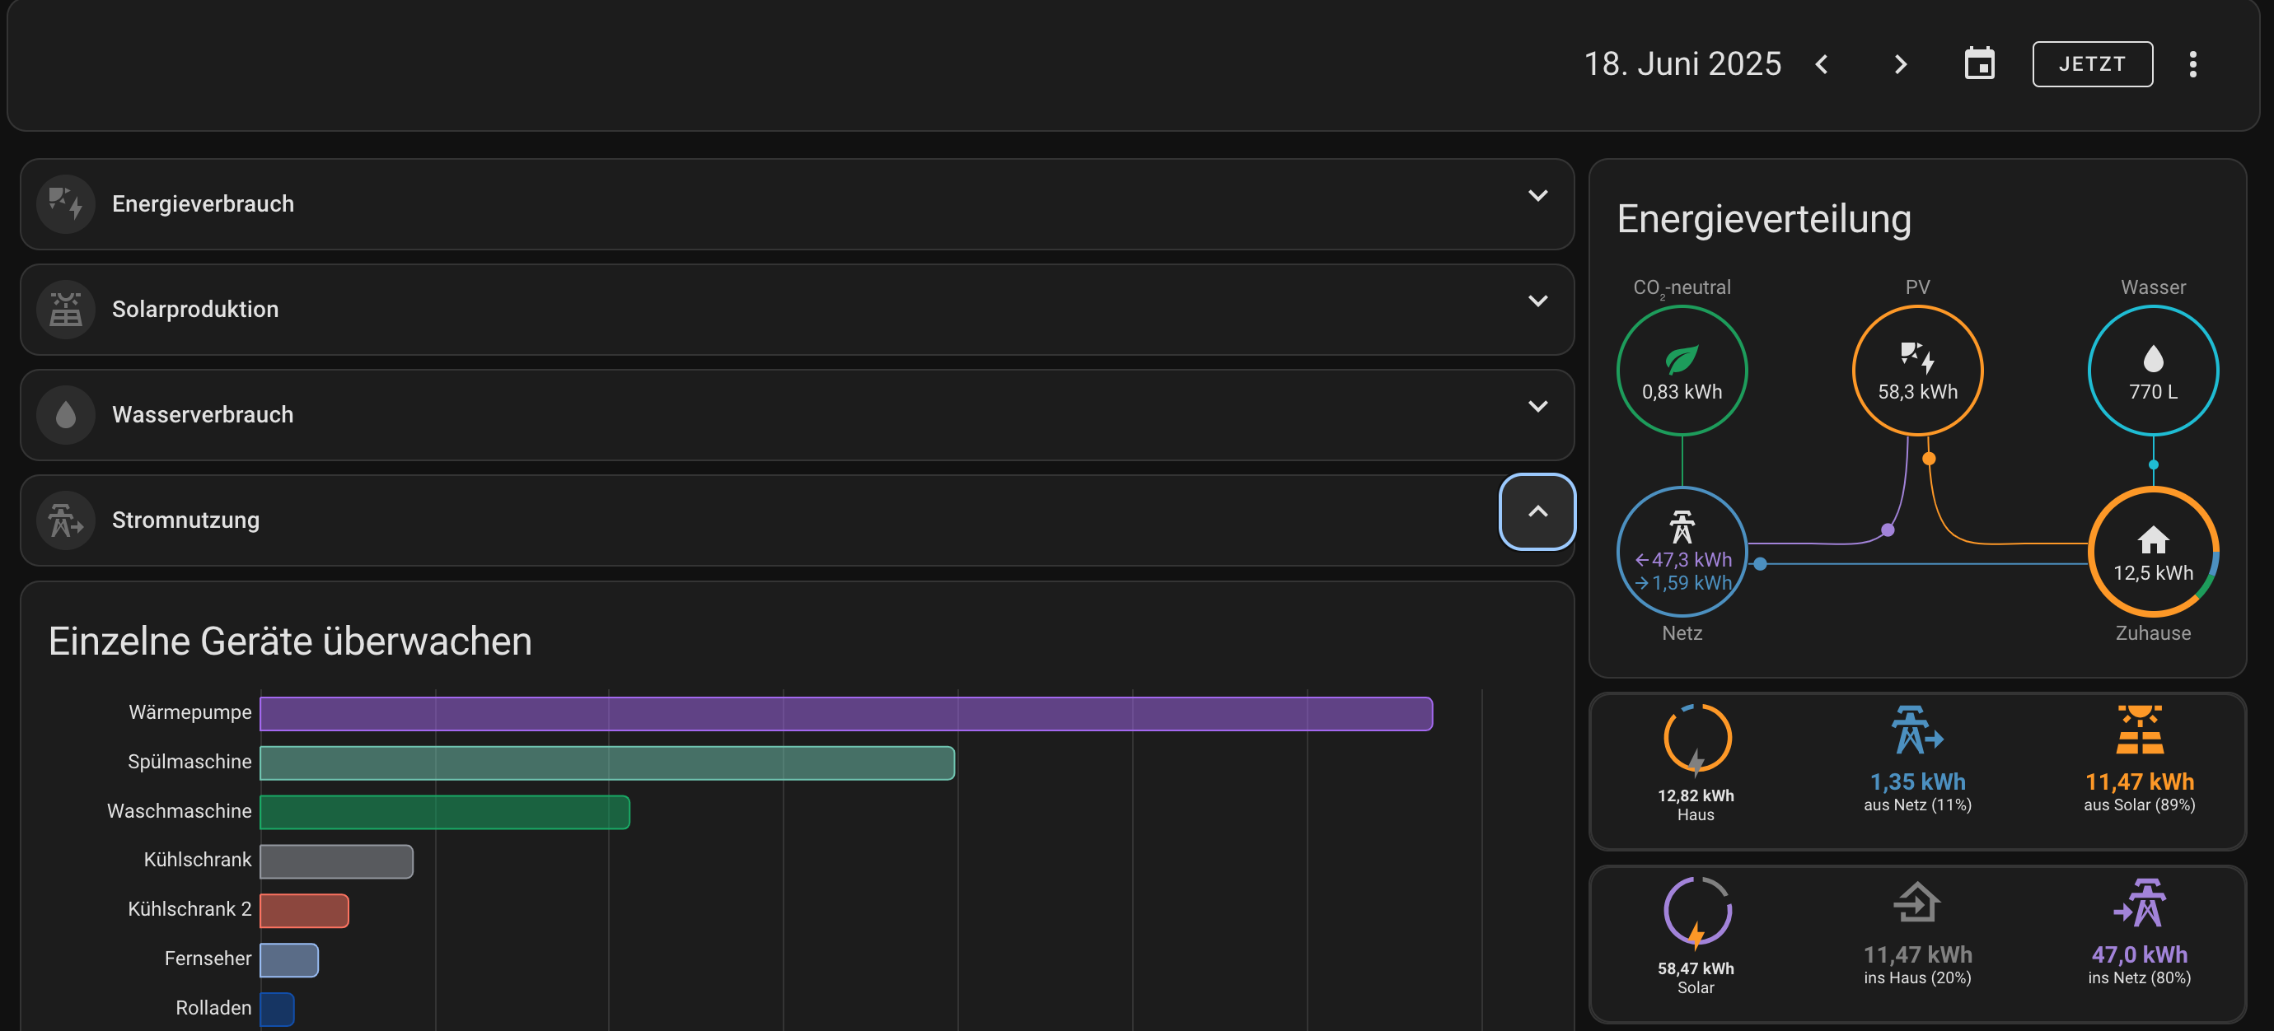Click the 18. Juni 2025 date label
The image size is (2274, 1031).
1682,64
